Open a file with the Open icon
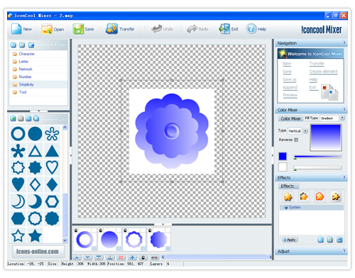The width and height of the screenshot is (355, 278). point(47,29)
